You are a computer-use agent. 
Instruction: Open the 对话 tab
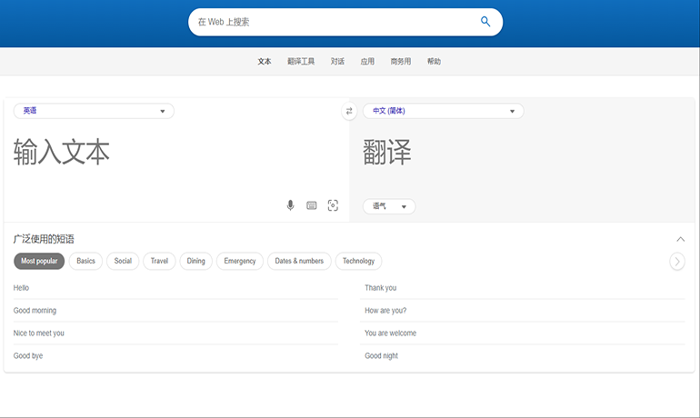click(x=337, y=62)
